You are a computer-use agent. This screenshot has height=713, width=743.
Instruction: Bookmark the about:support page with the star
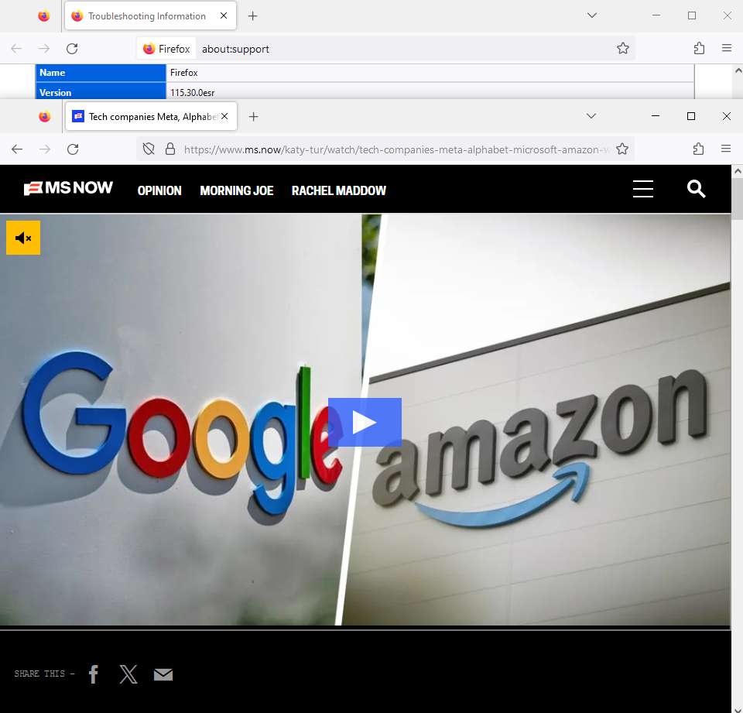[622, 48]
